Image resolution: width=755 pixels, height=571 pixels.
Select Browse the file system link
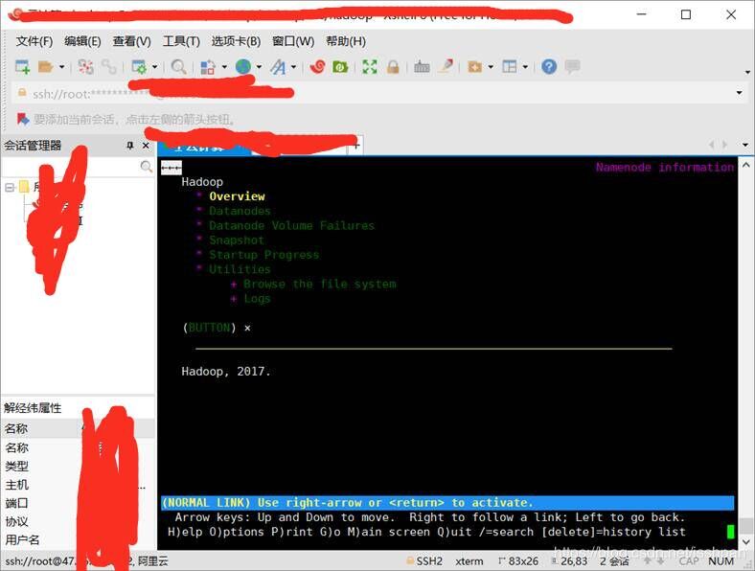coord(320,284)
